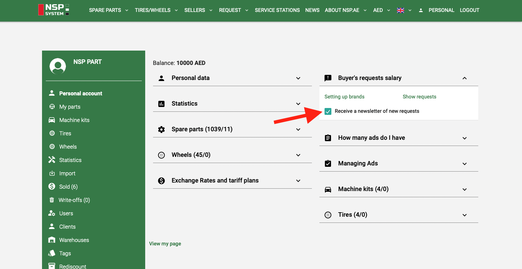This screenshot has width=522, height=269.
Task: Click the user avatar icon in sidebar
Action: point(58,66)
